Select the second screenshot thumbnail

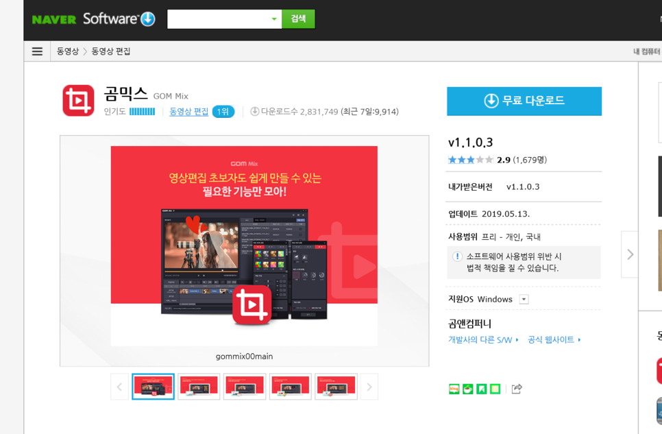tap(199, 387)
